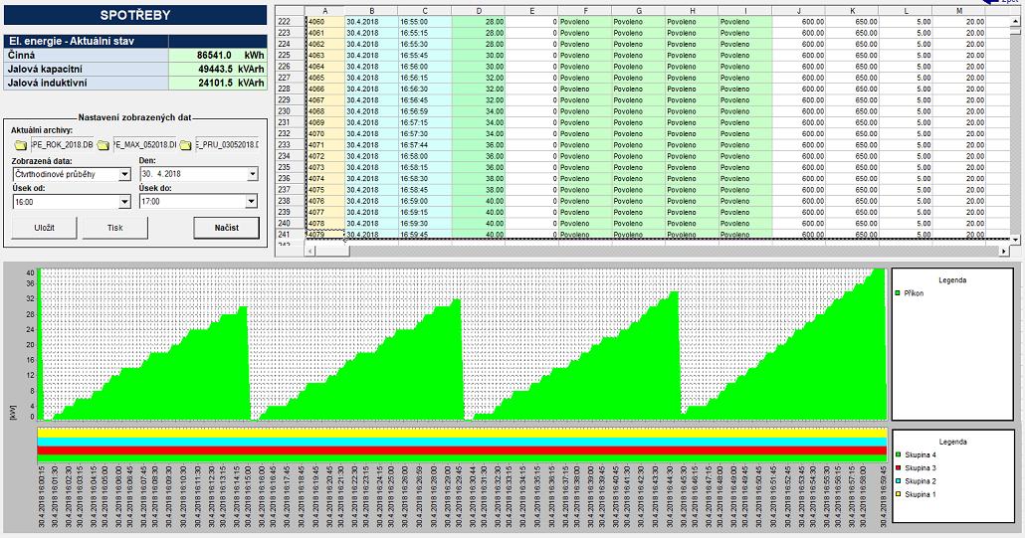Viewport: 1025px width, 538px height.
Task: Click the Skupina 3 red legend swatch
Action: pos(899,467)
